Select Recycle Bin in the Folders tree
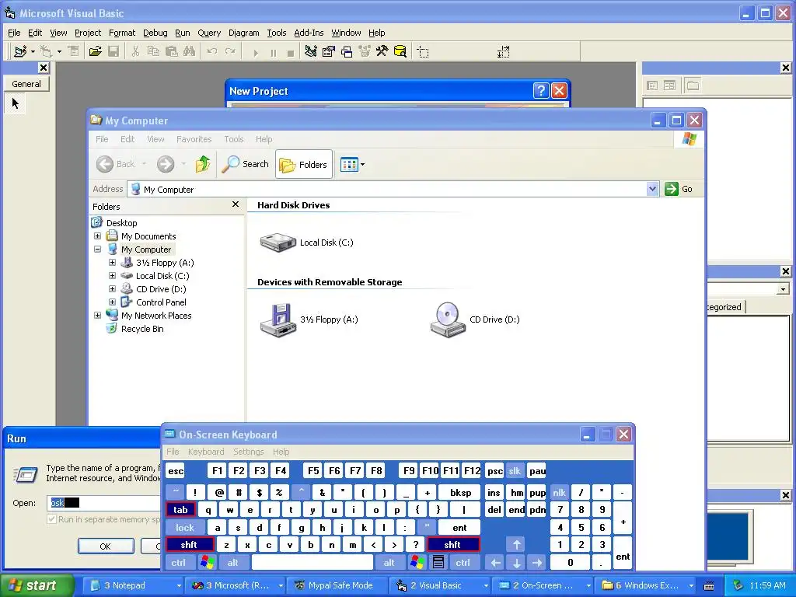796x597 pixels. click(x=142, y=329)
